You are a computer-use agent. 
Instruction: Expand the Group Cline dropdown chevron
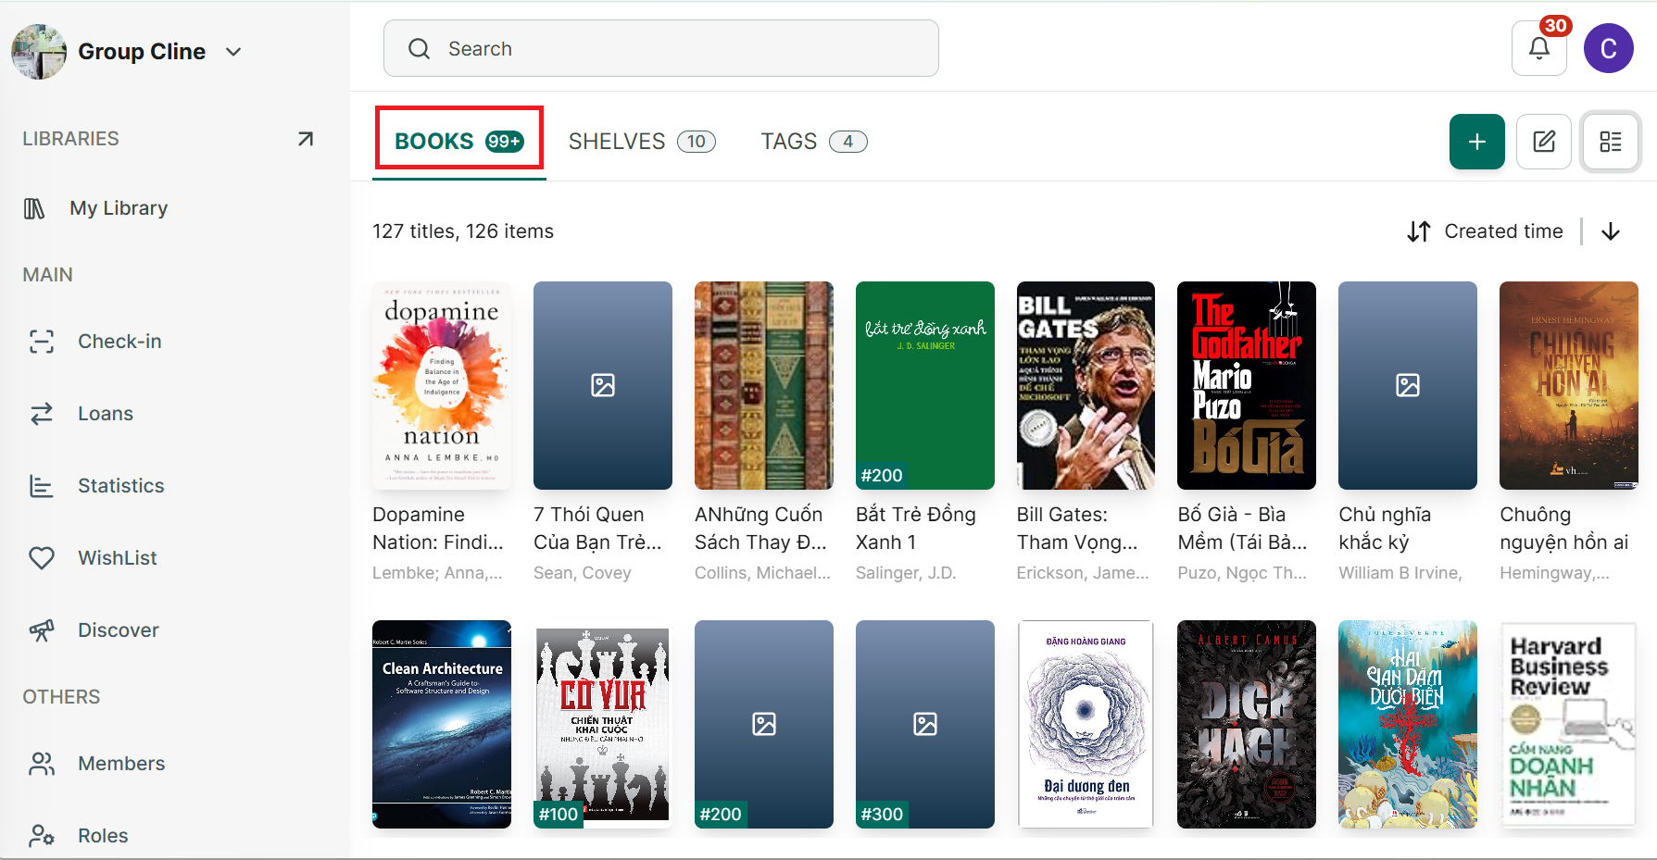coord(233,52)
